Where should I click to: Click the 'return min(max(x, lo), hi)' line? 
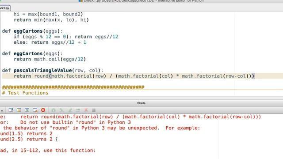click(x=51, y=20)
